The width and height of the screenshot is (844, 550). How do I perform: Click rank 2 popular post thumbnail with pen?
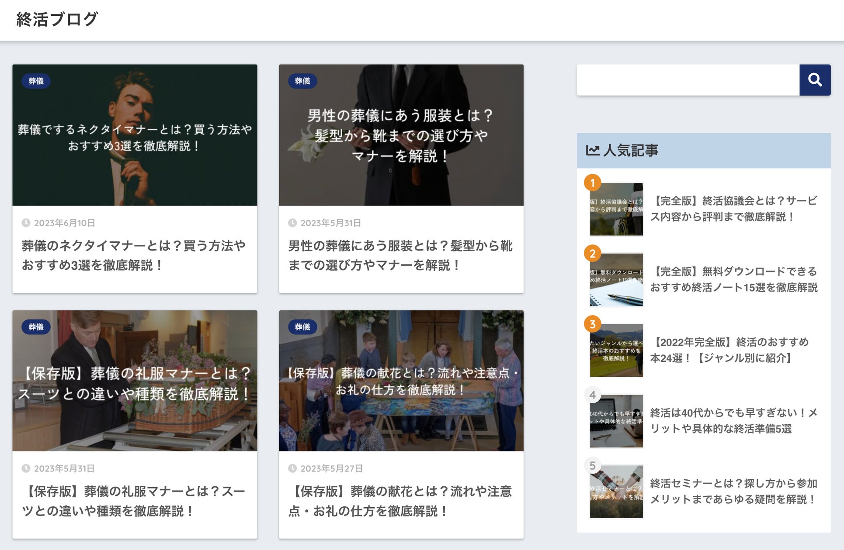click(x=616, y=280)
